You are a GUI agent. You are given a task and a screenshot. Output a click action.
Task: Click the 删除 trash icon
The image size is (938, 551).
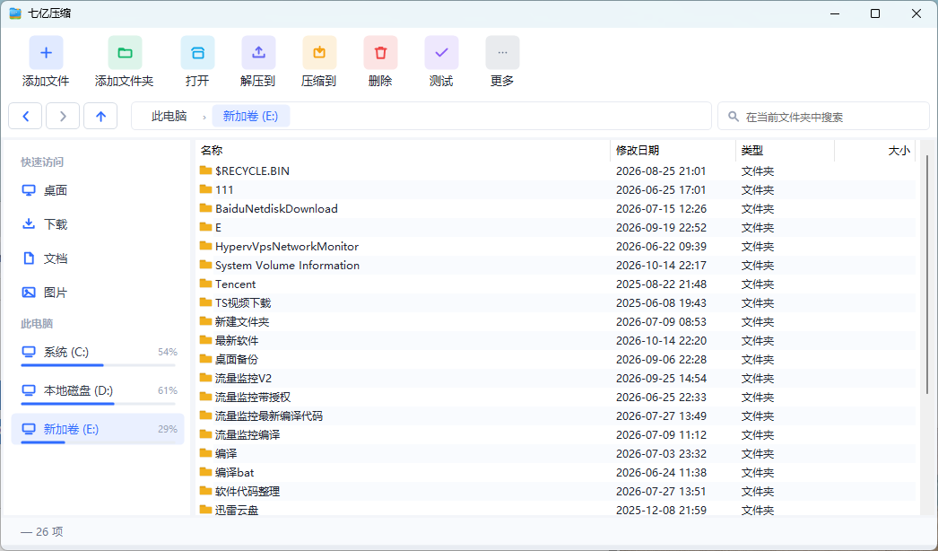[x=380, y=53]
